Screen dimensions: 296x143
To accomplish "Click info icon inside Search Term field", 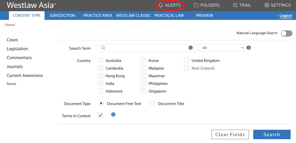I will 191,48.
